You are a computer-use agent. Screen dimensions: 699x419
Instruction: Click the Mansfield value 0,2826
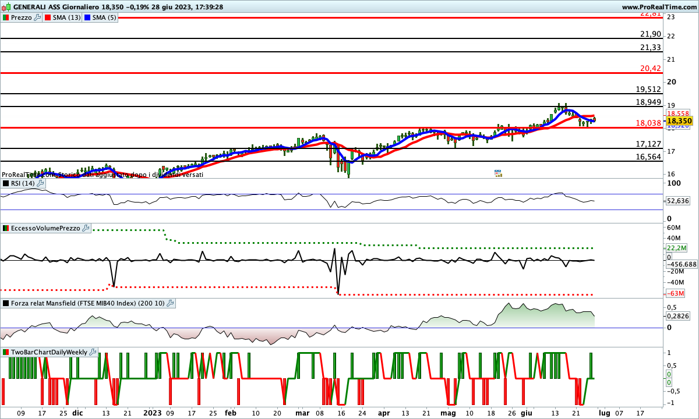[x=677, y=316]
